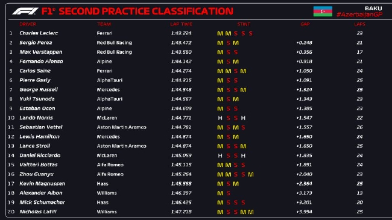392x220 pixels.
Task: Click Red Bull Racing team for Perez
Action: click(x=114, y=43)
